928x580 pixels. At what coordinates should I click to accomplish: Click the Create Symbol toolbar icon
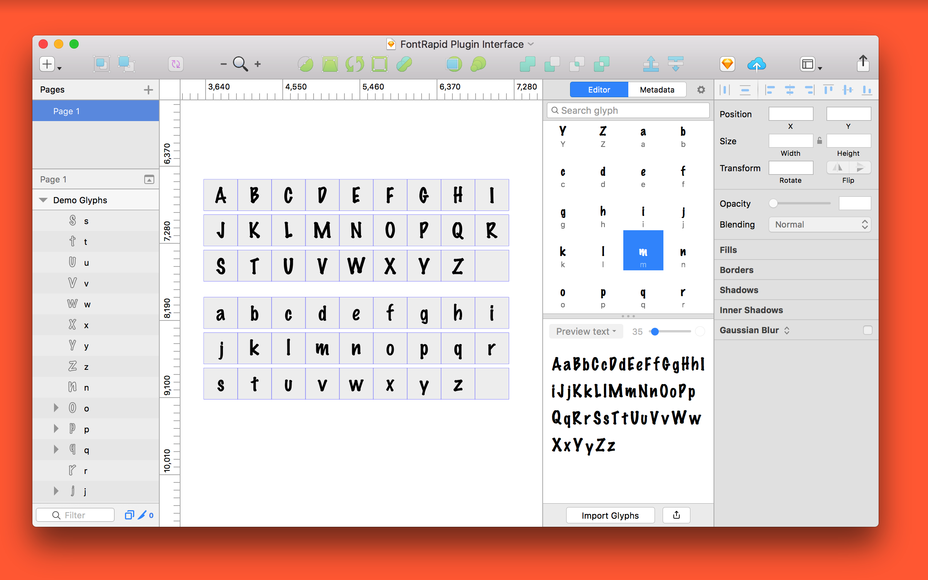point(175,64)
